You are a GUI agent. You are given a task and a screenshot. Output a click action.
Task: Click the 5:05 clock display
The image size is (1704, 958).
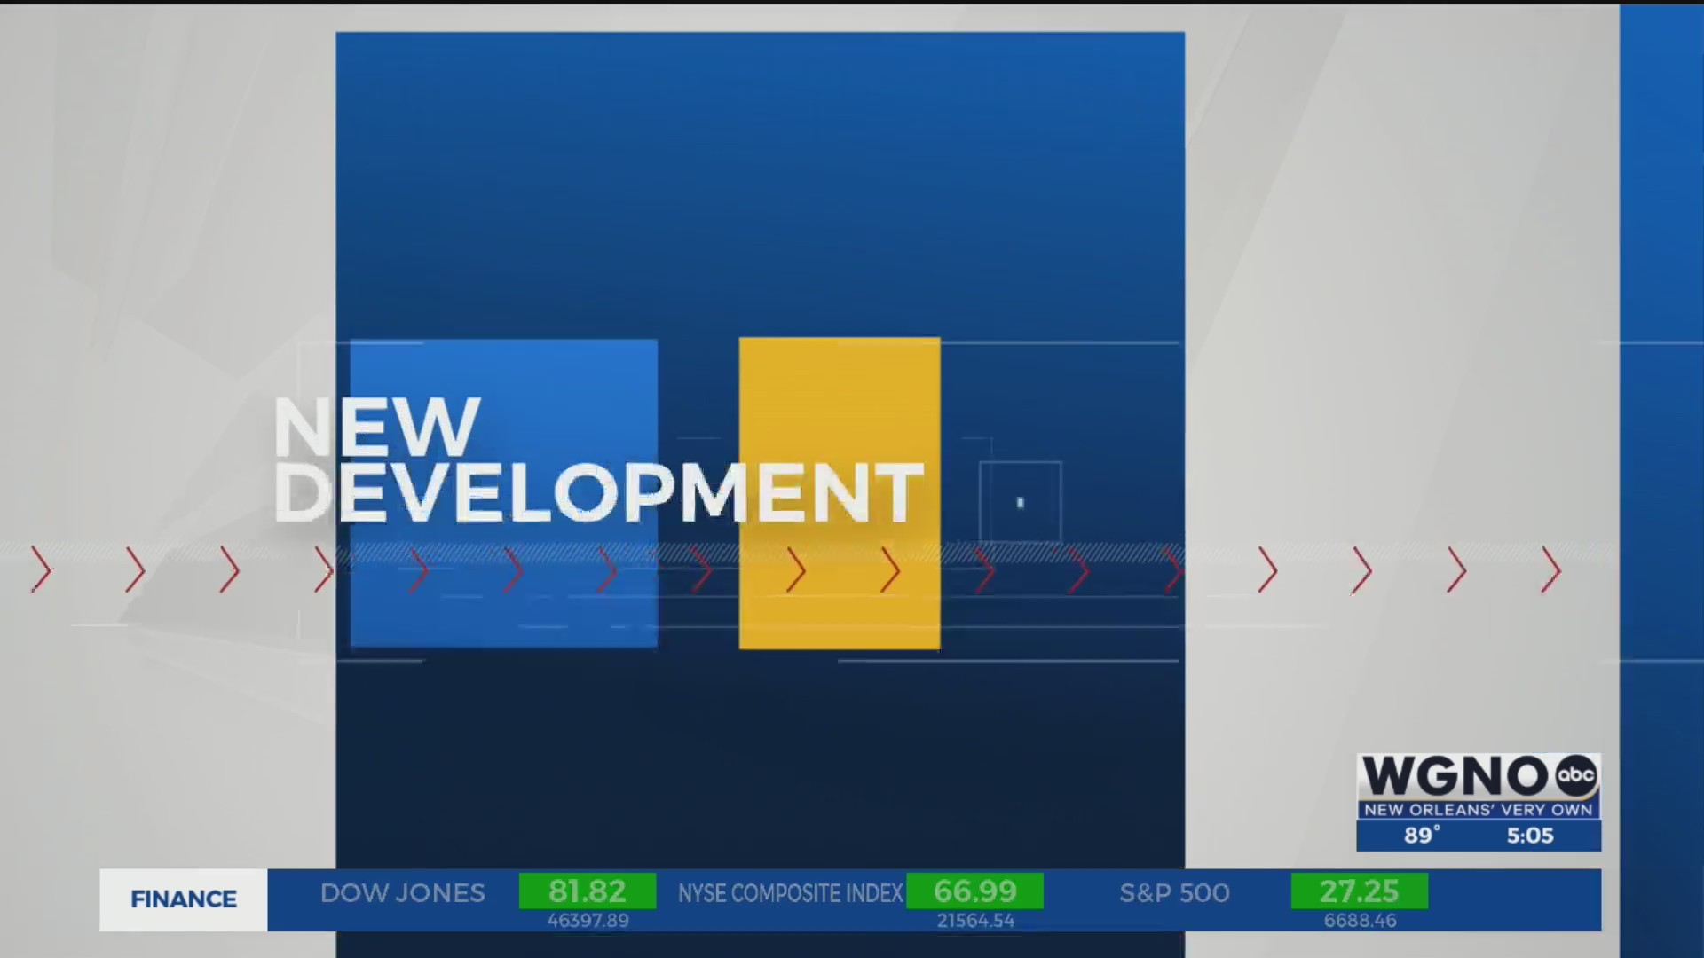(1530, 836)
